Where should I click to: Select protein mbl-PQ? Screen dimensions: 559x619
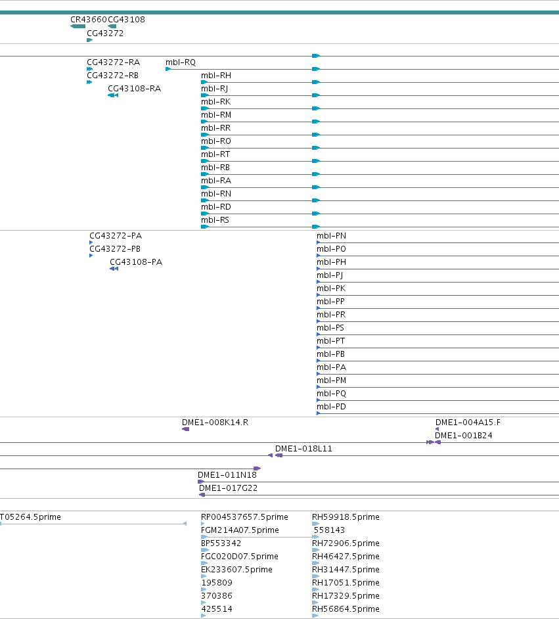tap(331, 394)
